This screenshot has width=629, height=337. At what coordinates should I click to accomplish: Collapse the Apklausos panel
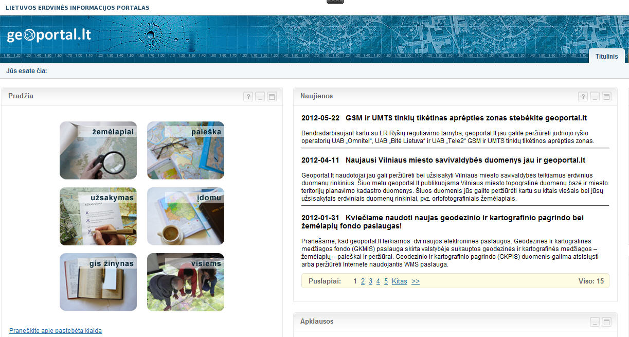click(595, 322)
